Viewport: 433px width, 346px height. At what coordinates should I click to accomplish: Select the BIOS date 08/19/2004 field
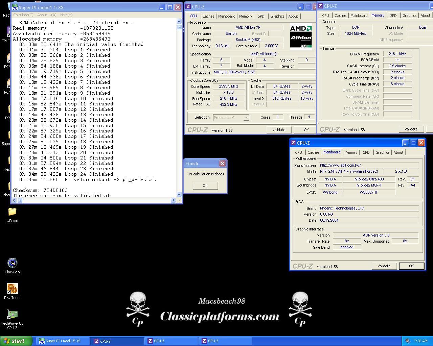pyautogui.click(x=369, y=220)
